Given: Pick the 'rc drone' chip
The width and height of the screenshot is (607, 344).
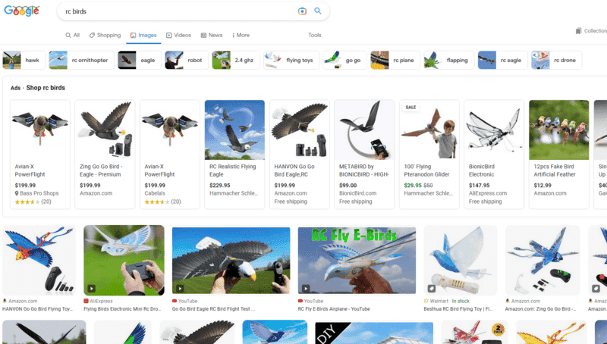Looking at the screenshot, I should (556, 61).
